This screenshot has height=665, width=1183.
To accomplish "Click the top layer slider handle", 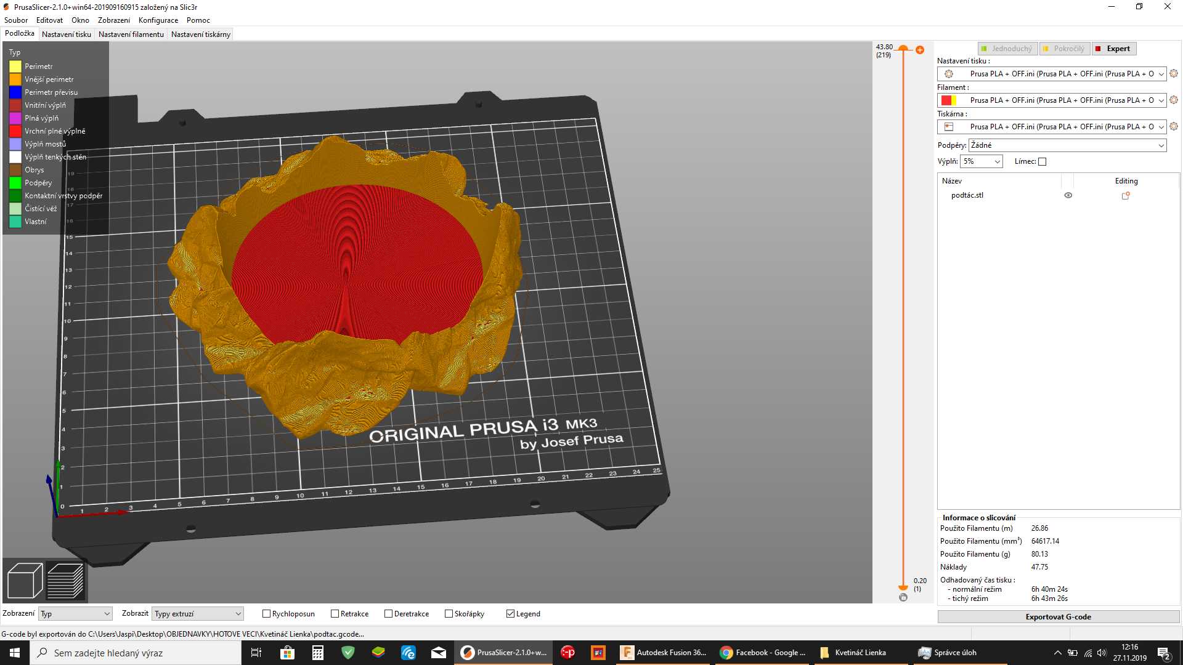I will [x=903, y=48].
